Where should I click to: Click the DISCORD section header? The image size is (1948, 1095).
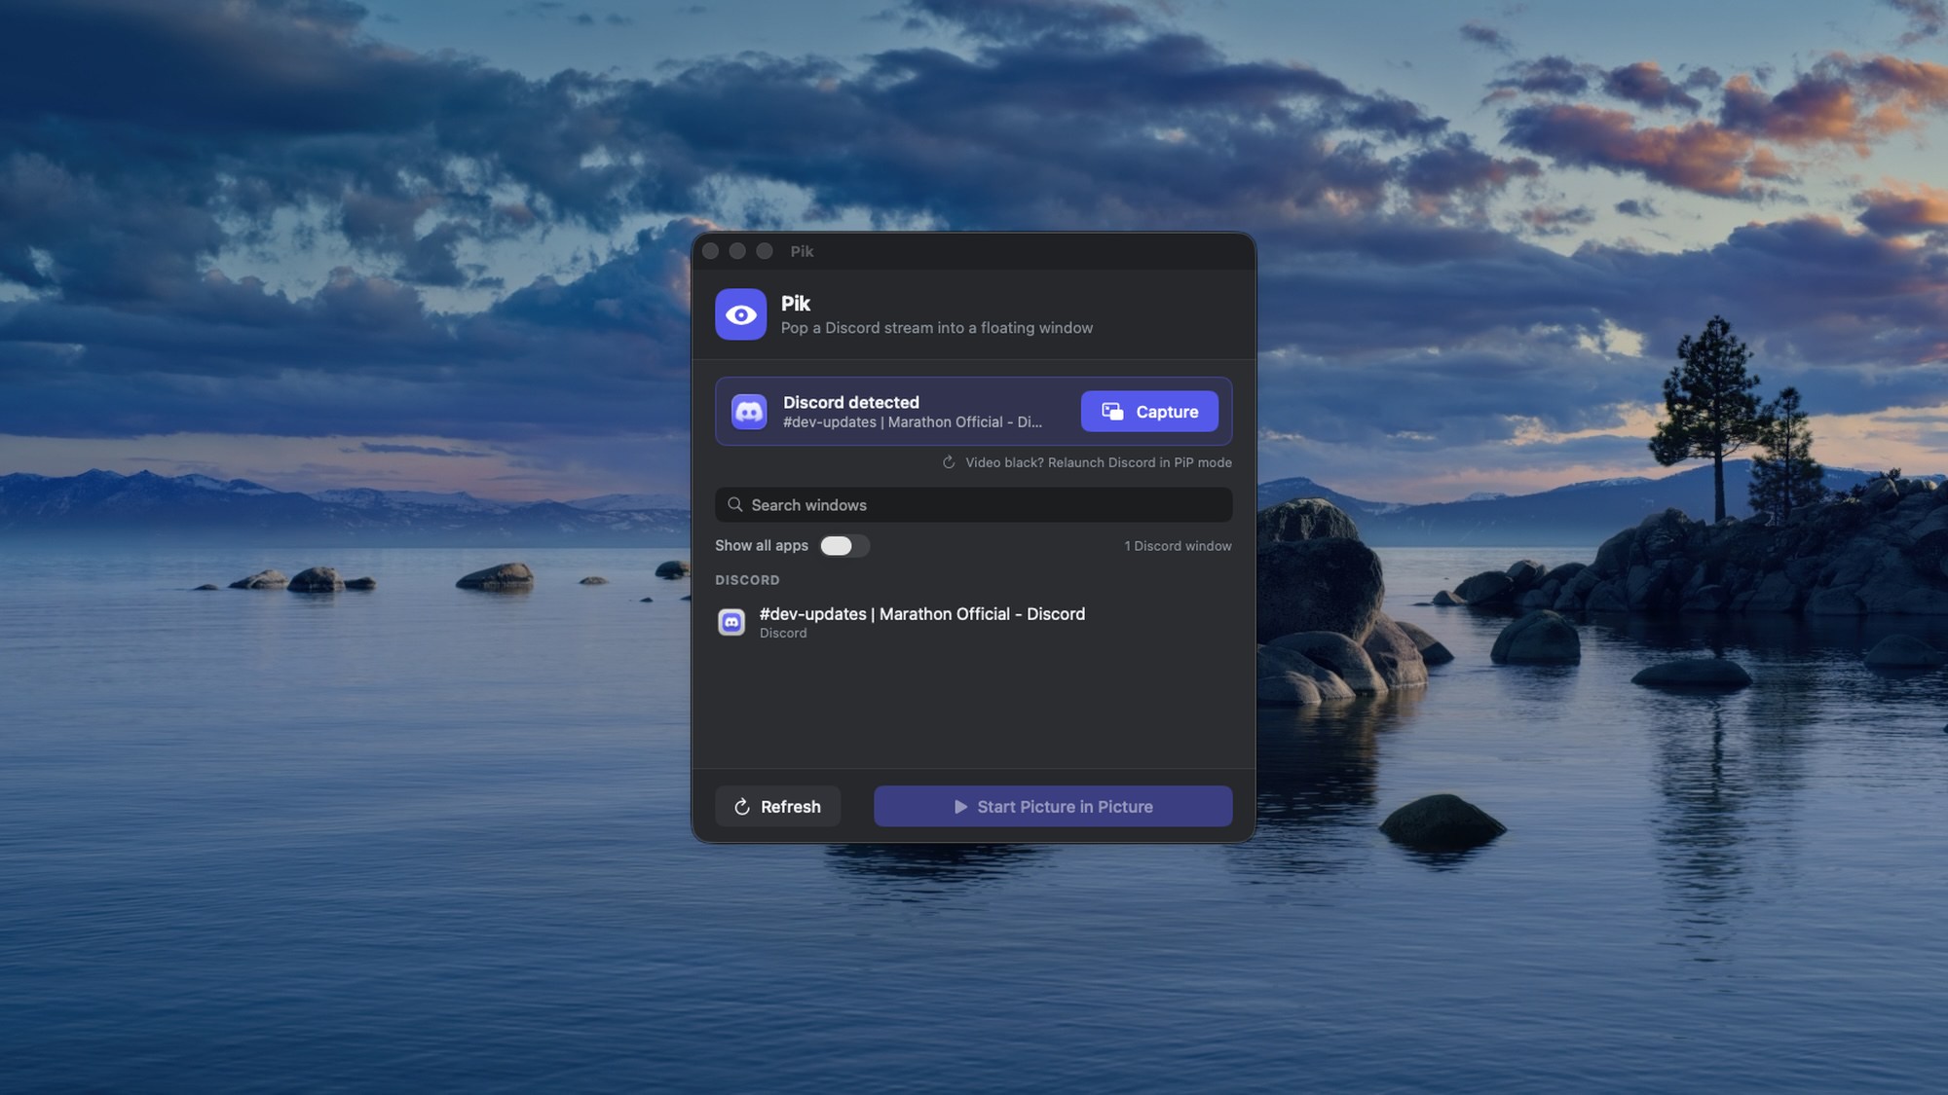tap(747, 580)
